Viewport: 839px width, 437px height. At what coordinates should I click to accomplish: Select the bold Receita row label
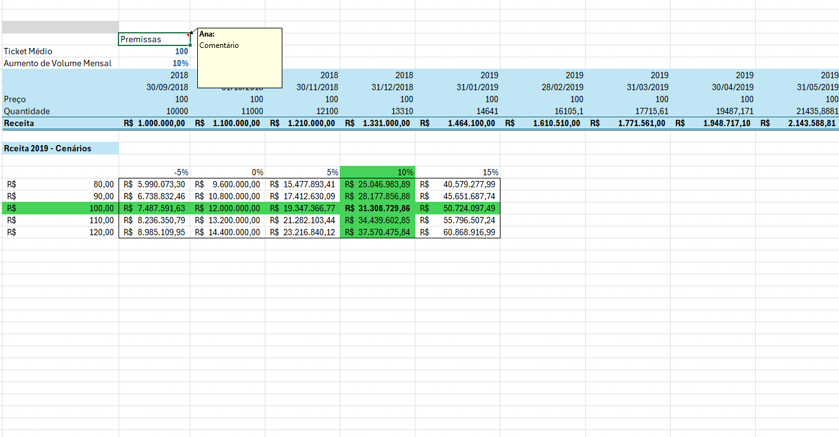[60, 123]
